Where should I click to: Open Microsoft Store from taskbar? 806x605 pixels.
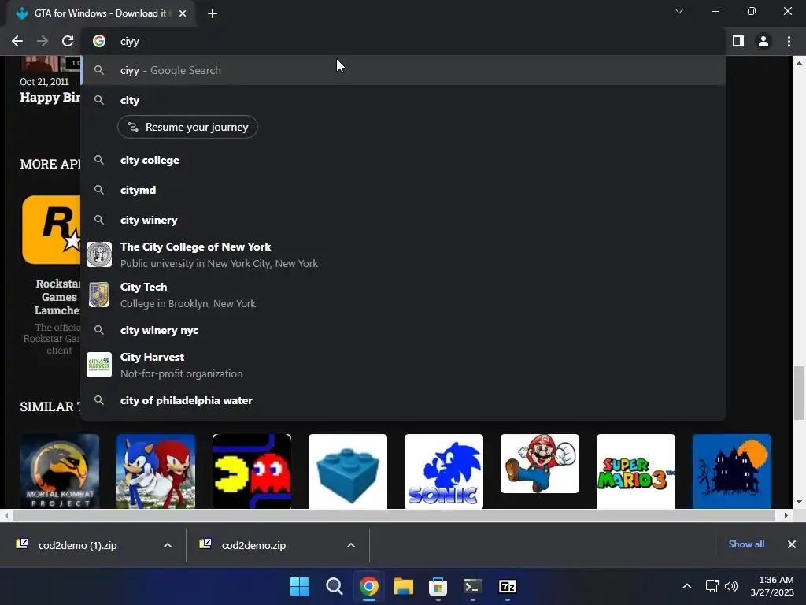pyautogui.click(x=438, y=586)
